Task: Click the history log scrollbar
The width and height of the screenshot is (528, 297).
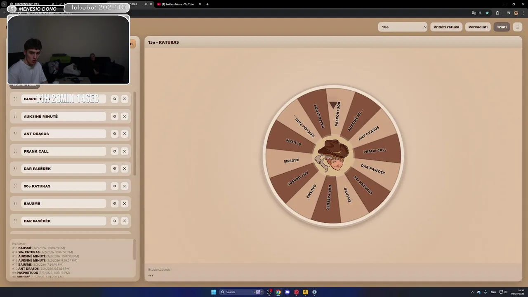Action: point(134,250)
